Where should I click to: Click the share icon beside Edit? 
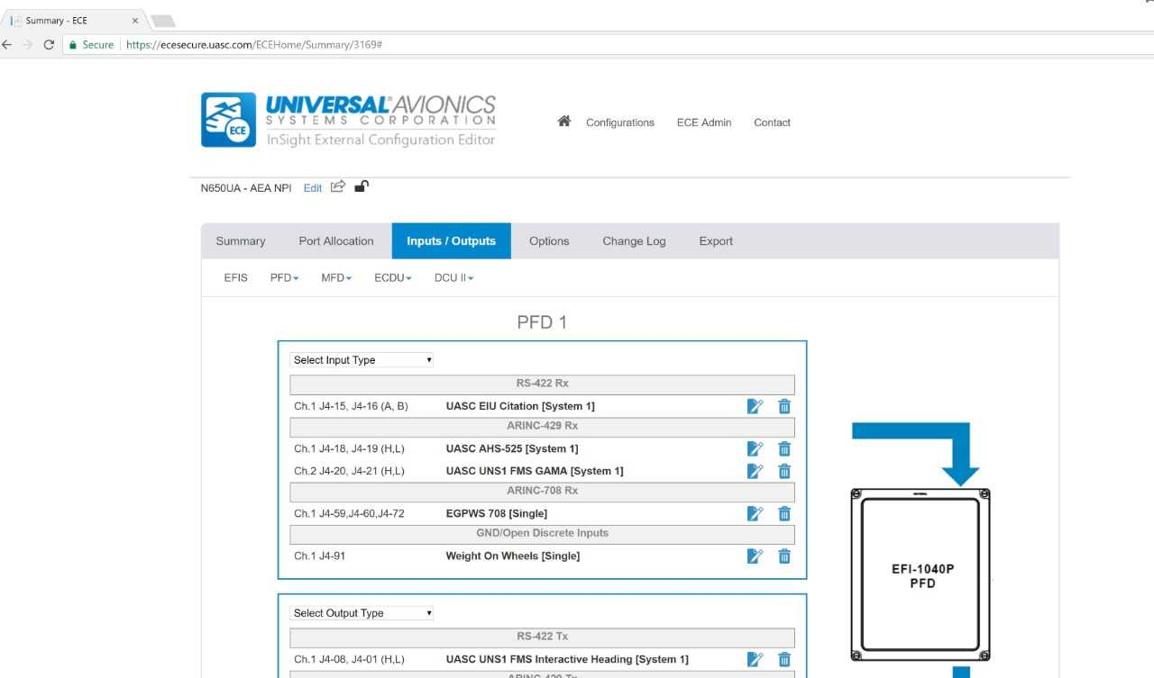tap(338, 187)
